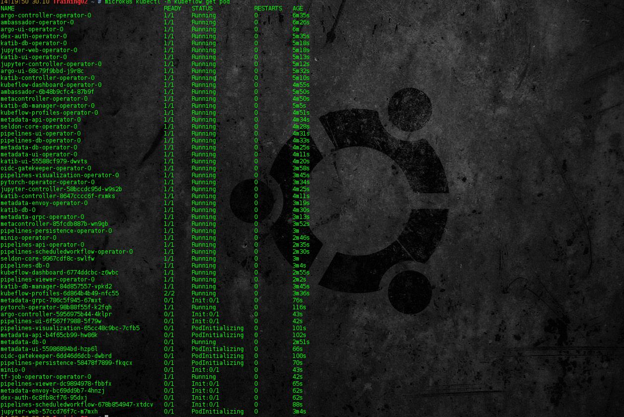Click pod name metadata-api-b4f65cb99-hw86k
The height and width of the screenshot is (417, 624).
pyautogui.click(x=49, y=335)
